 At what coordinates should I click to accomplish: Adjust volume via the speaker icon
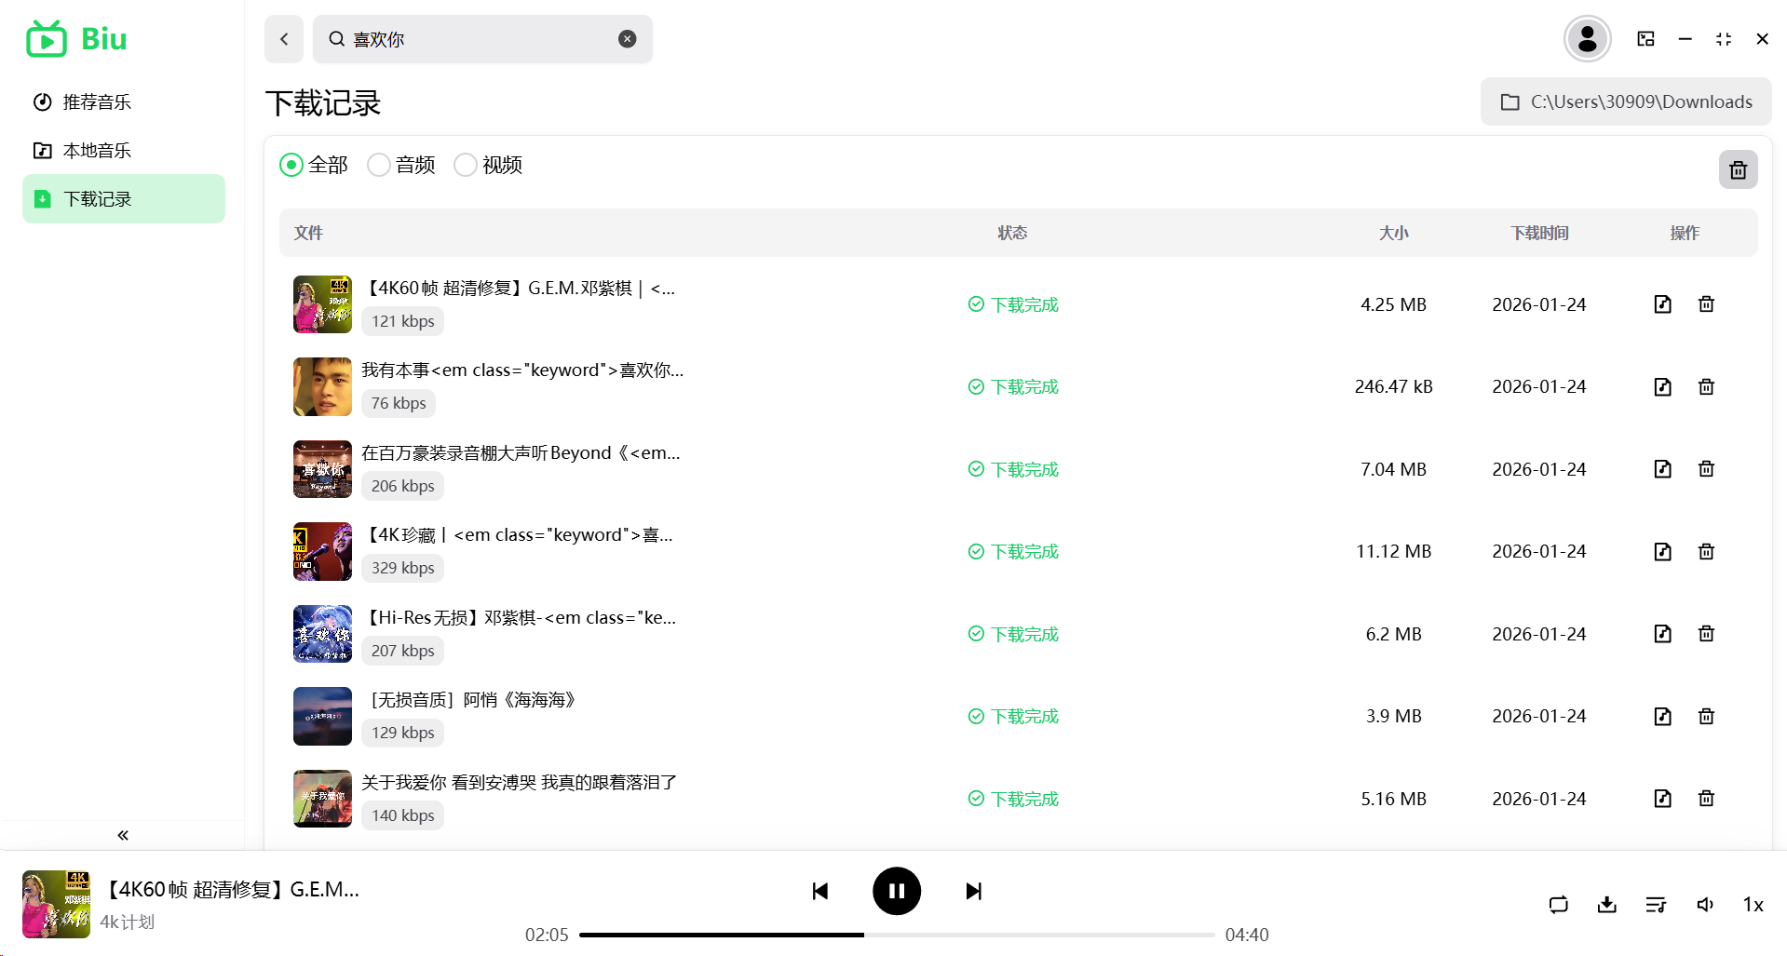pyautogui.click(x=1704, y=904)
